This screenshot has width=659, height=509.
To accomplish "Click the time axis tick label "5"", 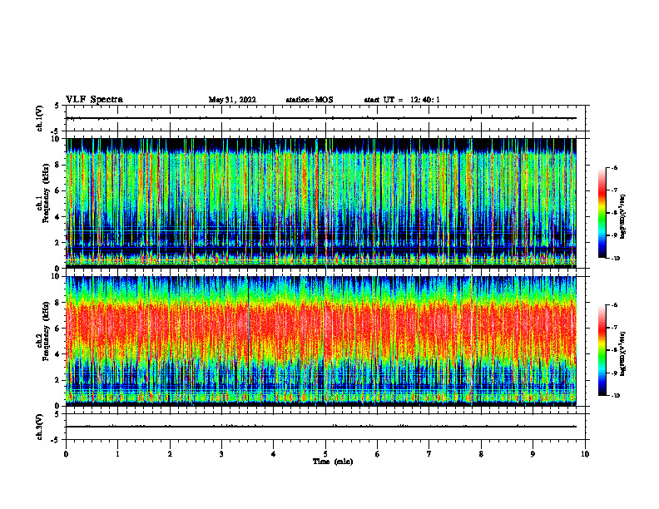I will tap(325, 454).
